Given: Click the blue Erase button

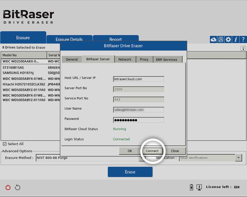Looking at the screenshot, I should coord(130,172).
